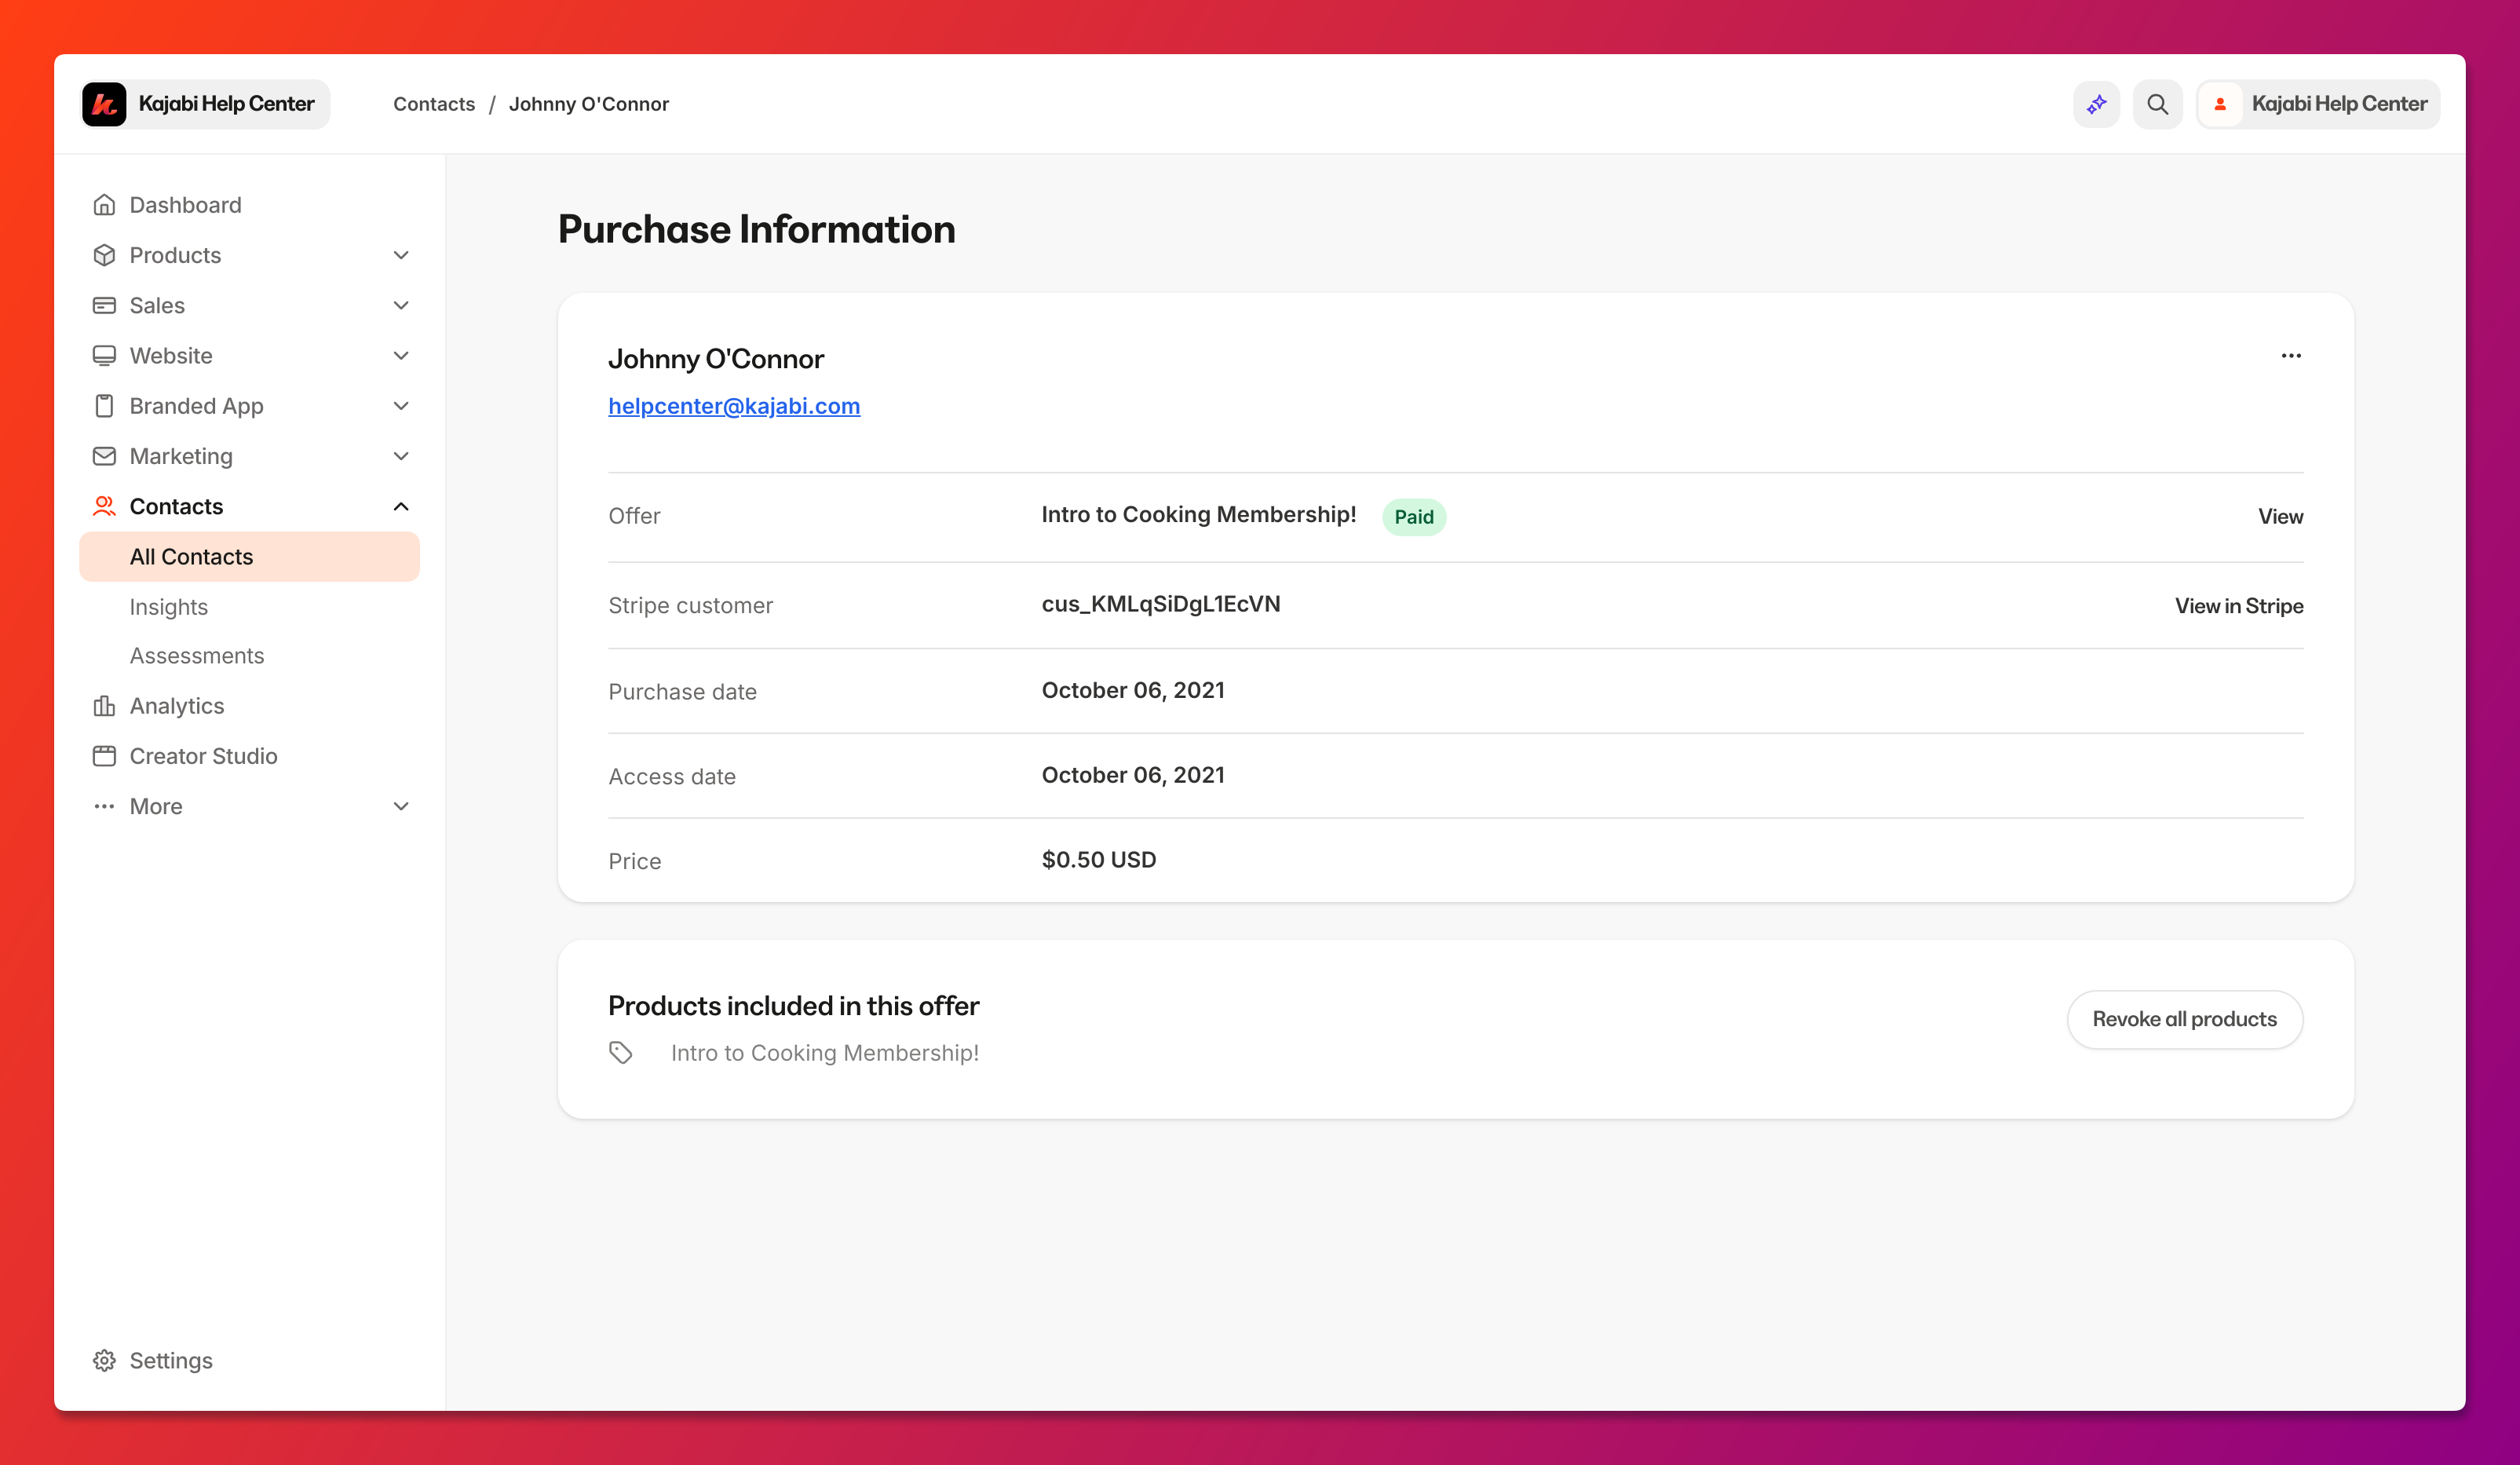Click the Paid status badge
Image resolution: width=2520 pixels, height=1465 pixels.
click(x=1414, y=517)
